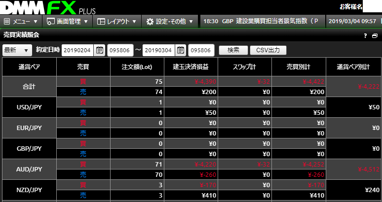Click the end date field 20190304

click(x=158, y=50)
